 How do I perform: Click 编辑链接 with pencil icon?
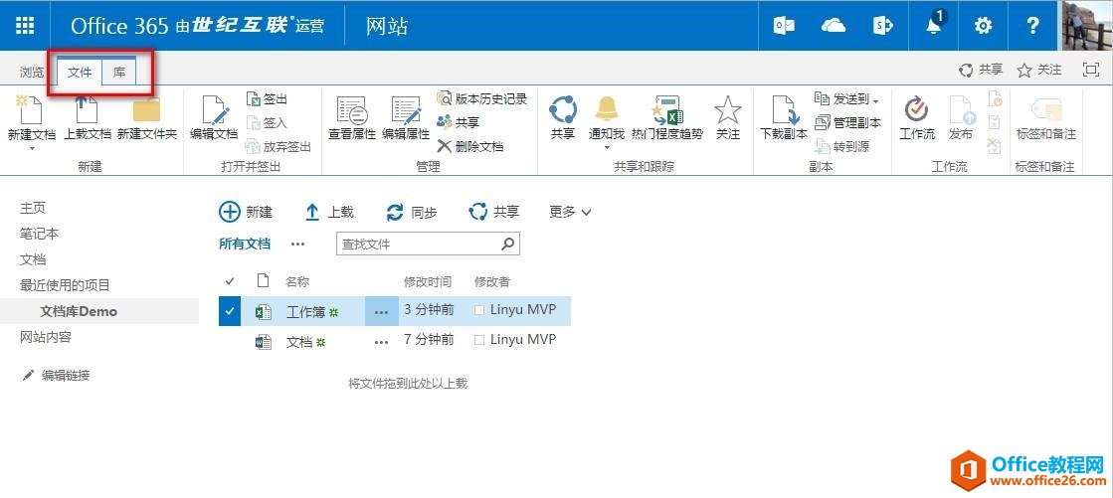coord(56,376)
